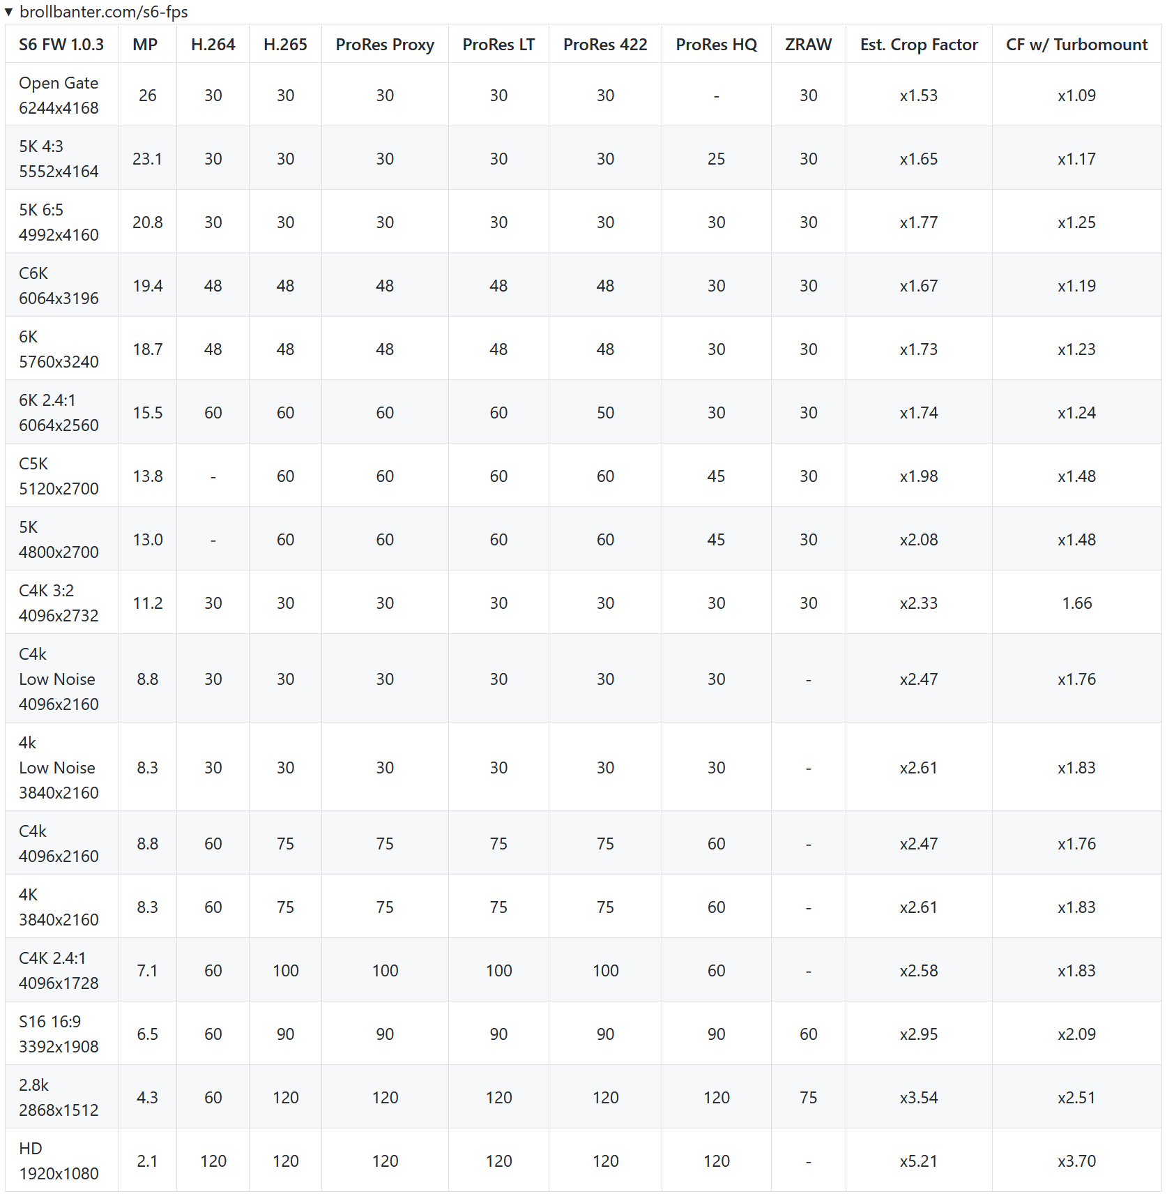Image resolution: width=1167 pixels, height=1194 pixels.
Task: Click the 1.66 Turbomount crop factor cell
Action: [1076, 603]
